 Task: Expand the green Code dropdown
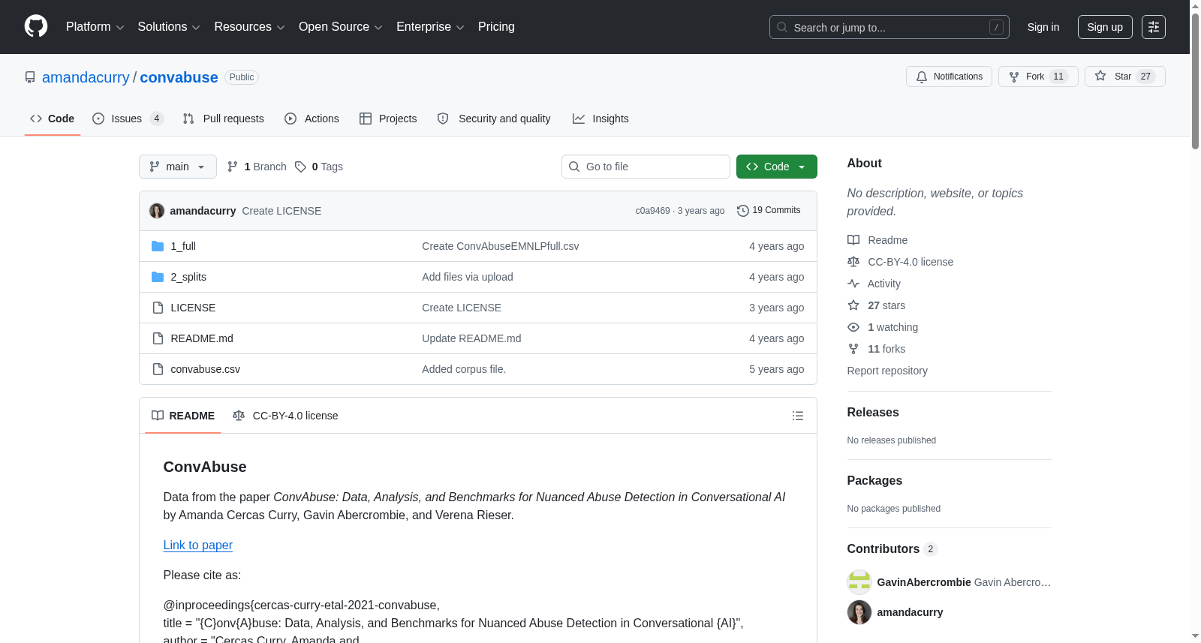tap(777, 167)
